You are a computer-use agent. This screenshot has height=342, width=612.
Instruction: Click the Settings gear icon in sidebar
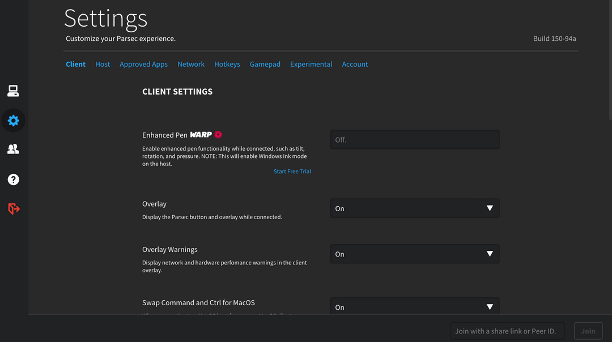pyautogui.click(x=13, y=121)
